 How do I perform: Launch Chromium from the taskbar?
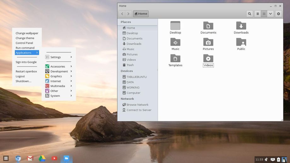(x=18, y=159)
